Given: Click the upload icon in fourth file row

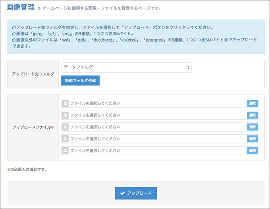Looking at the screenshot, I should click(x=65, y=139).
